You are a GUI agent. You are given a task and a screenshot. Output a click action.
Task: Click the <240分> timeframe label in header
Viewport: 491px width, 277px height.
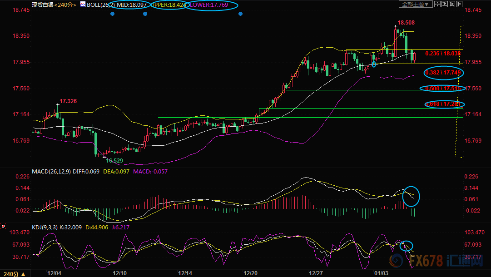65,5
